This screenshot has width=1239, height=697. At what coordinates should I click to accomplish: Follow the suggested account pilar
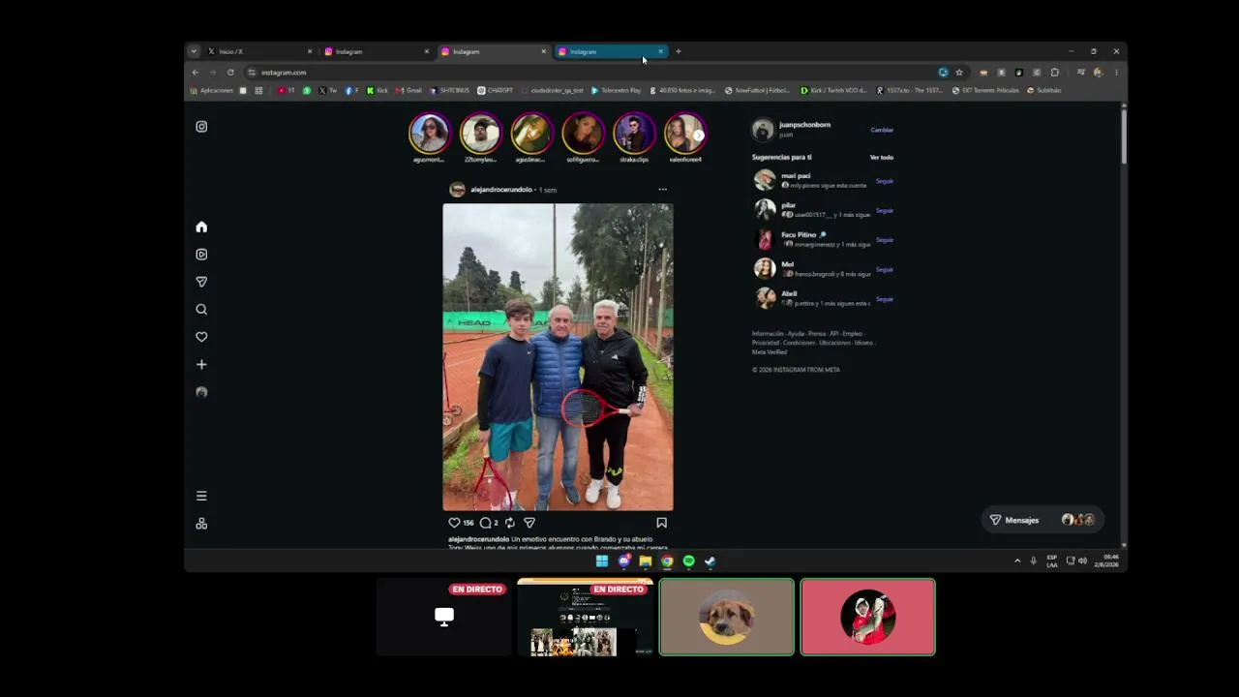pyautogui.click(x=885, y=210)
